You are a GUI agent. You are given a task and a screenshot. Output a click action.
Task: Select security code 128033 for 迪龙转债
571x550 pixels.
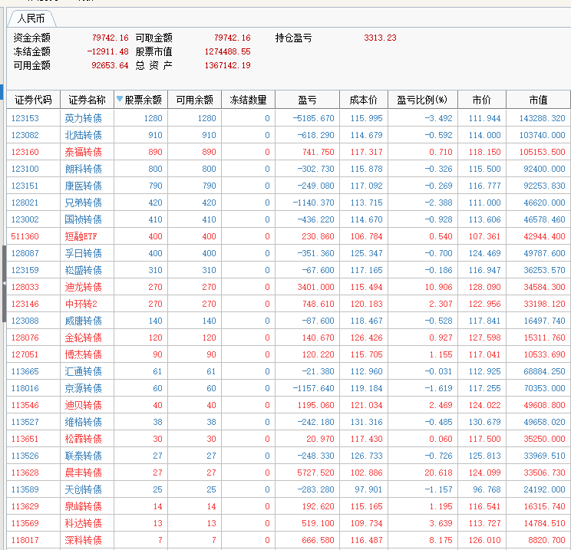(x=25, y=287)
